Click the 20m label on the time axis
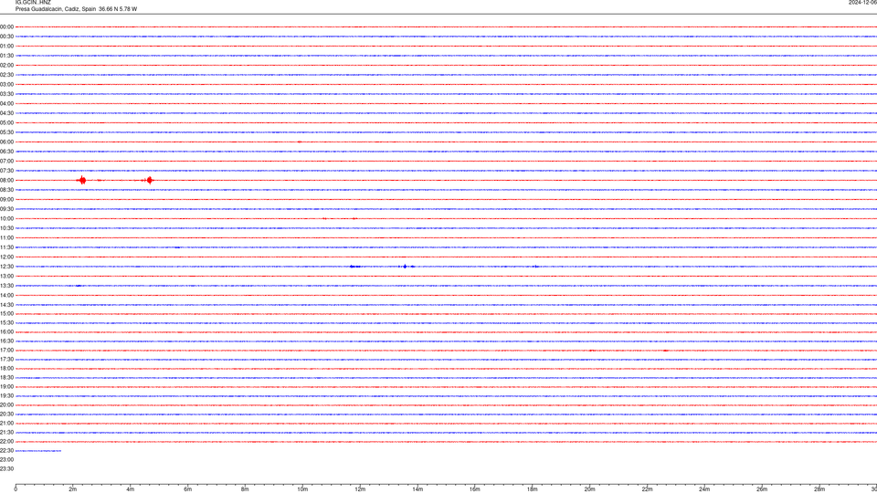The width and height of the screenshot is (877, 493). click(589, 489)
